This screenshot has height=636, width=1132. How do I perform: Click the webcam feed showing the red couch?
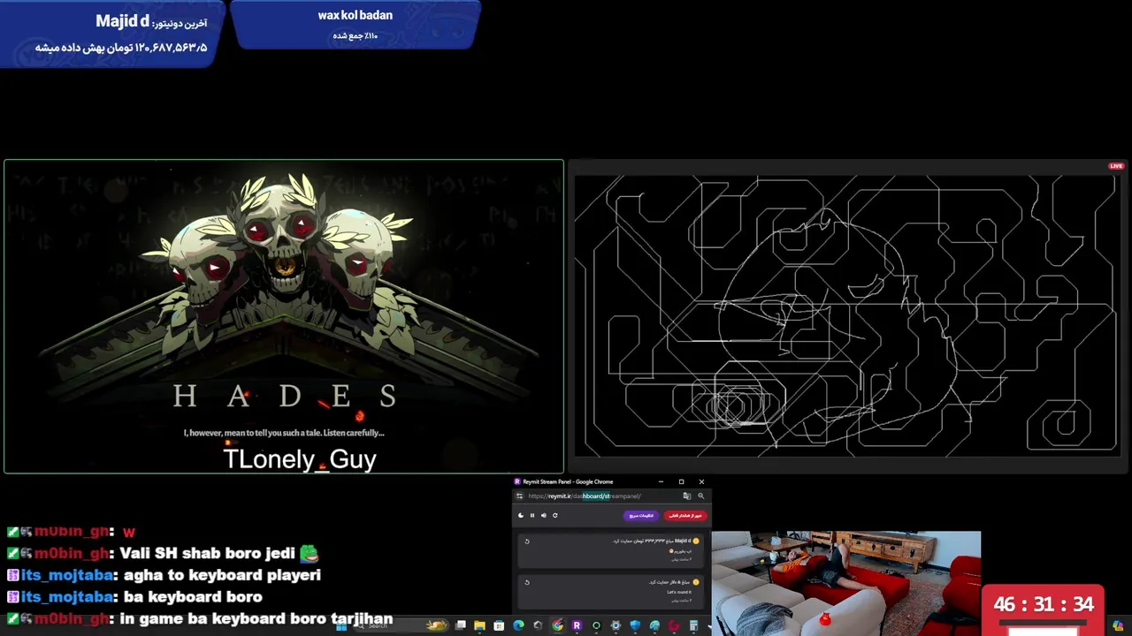(846, 583)
